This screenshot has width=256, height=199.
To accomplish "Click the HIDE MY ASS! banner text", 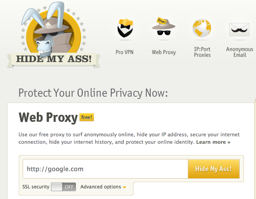I will point(54,60).
